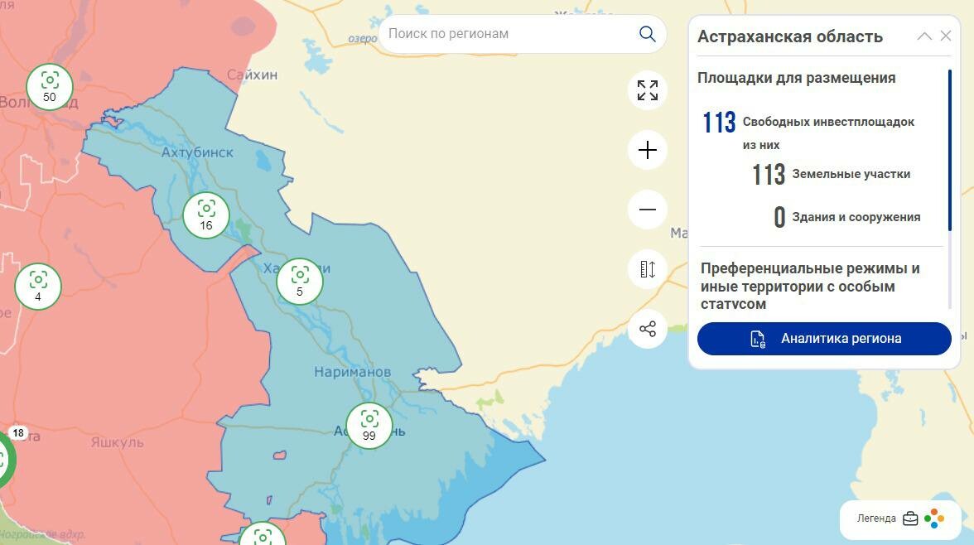Image resolution: width=974 pixels, height=545 pixels.
Task: Focus the Поиск по регионам search field
Action: [505, 34]
